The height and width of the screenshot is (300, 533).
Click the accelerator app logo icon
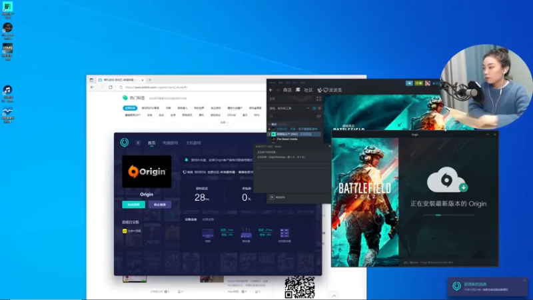125,143
